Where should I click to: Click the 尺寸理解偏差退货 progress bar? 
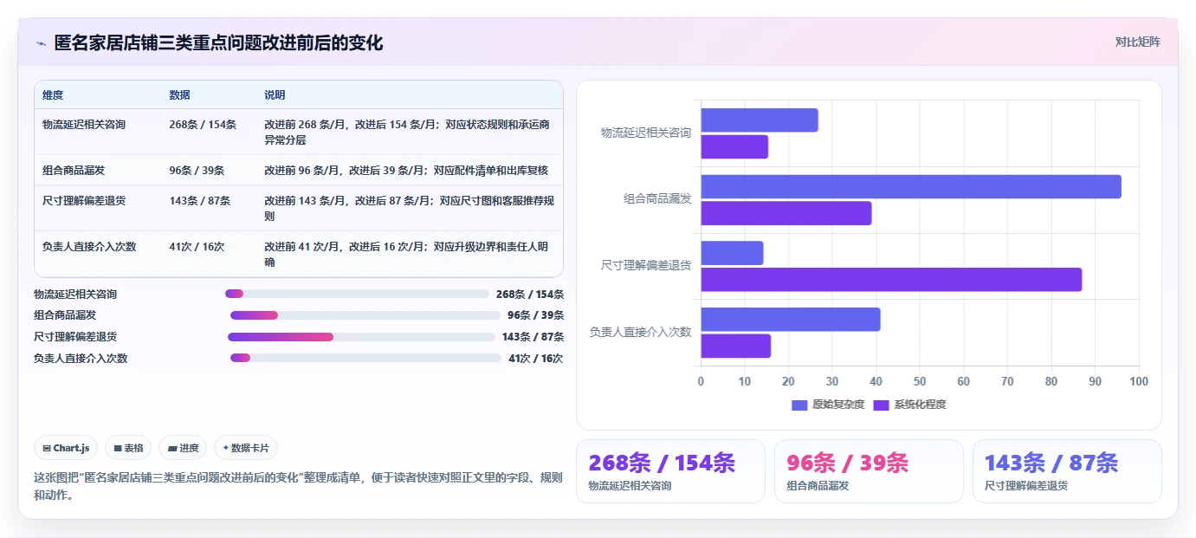361,337
